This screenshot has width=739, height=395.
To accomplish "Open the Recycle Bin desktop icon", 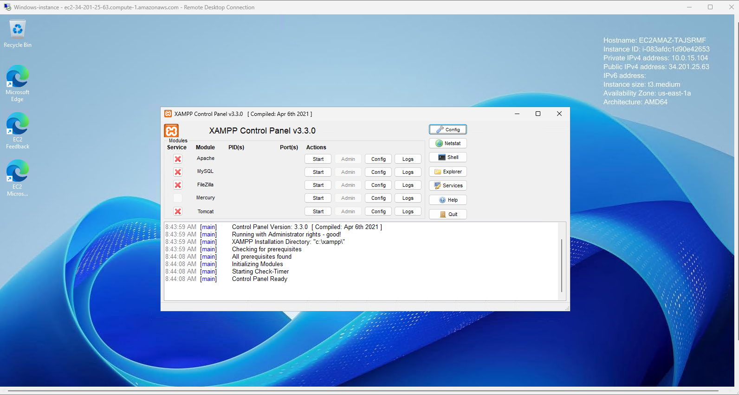I will coord(18,33).
